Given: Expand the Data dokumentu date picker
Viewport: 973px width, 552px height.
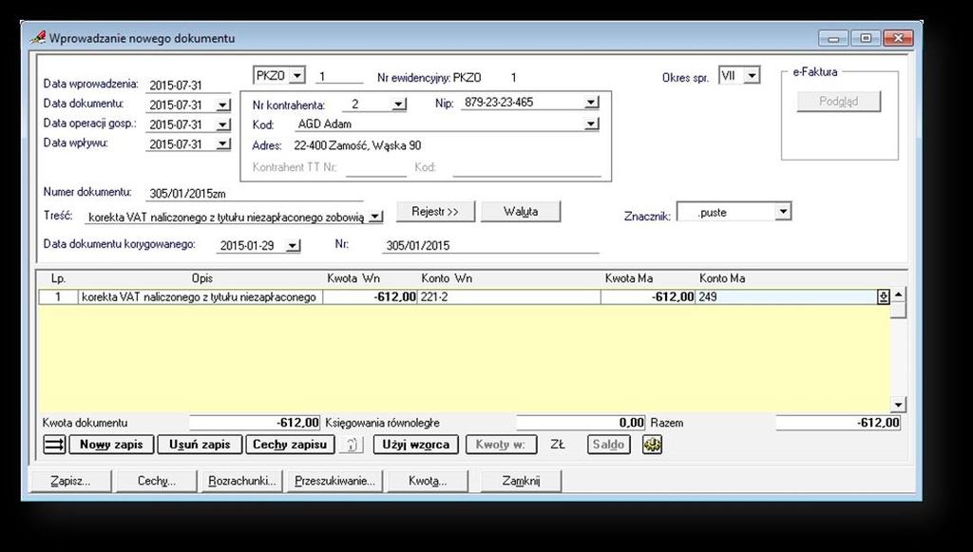Looking at the screenshot, I should coord(223,105).
